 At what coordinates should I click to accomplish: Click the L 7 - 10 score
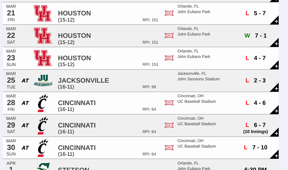[x=255, y=147]
